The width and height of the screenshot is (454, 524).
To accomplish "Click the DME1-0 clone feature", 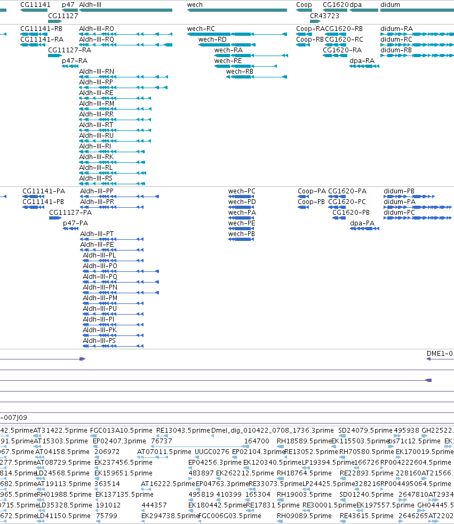I will 440,359.
